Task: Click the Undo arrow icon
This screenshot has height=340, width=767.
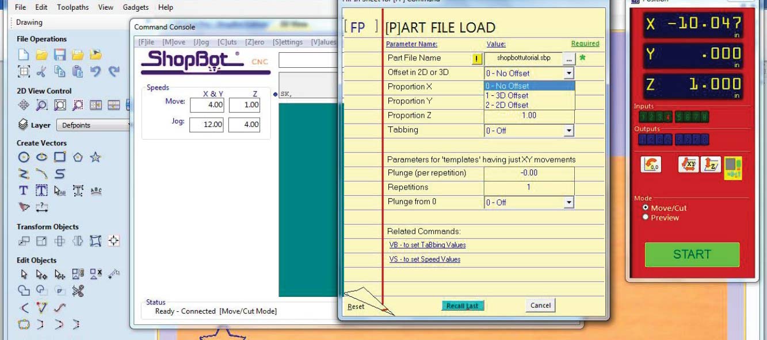Action: (x=96, y=72)
